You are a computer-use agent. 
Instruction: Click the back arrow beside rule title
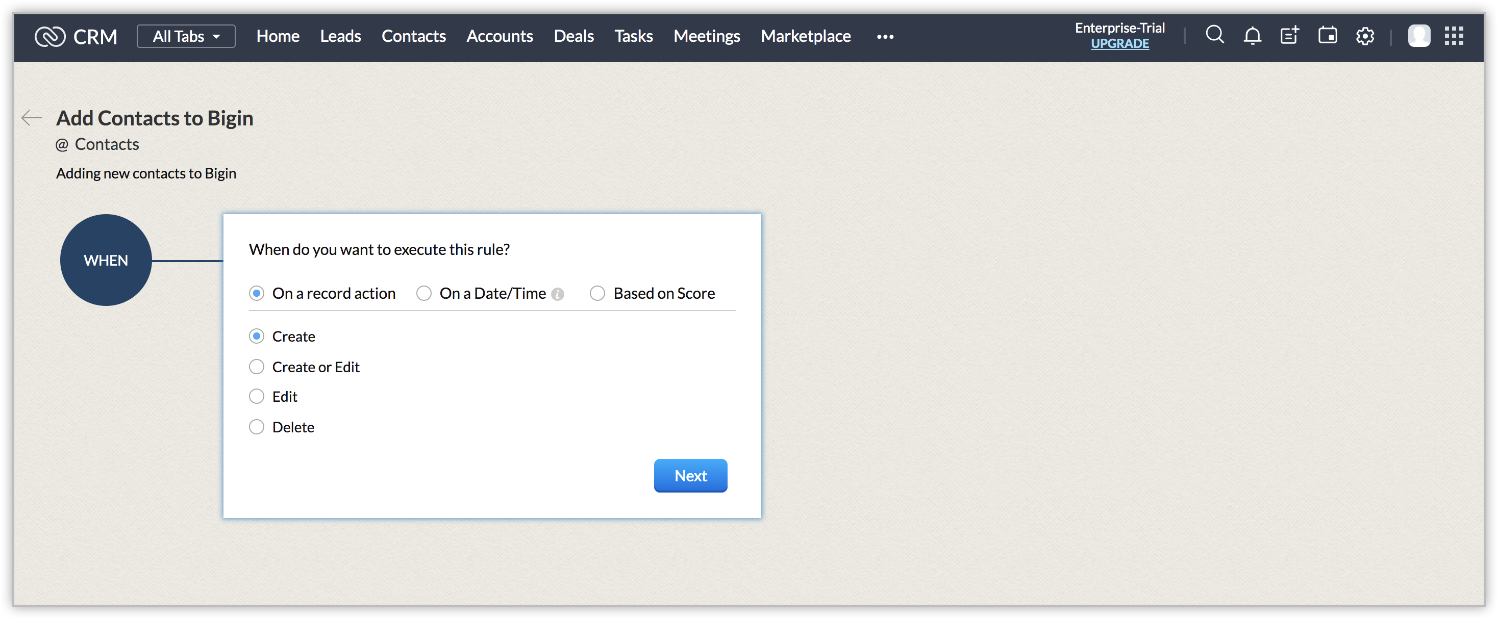[32, 118]
